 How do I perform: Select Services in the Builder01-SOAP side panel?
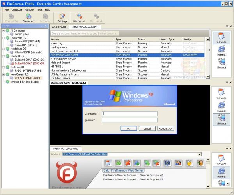(222, 94)
